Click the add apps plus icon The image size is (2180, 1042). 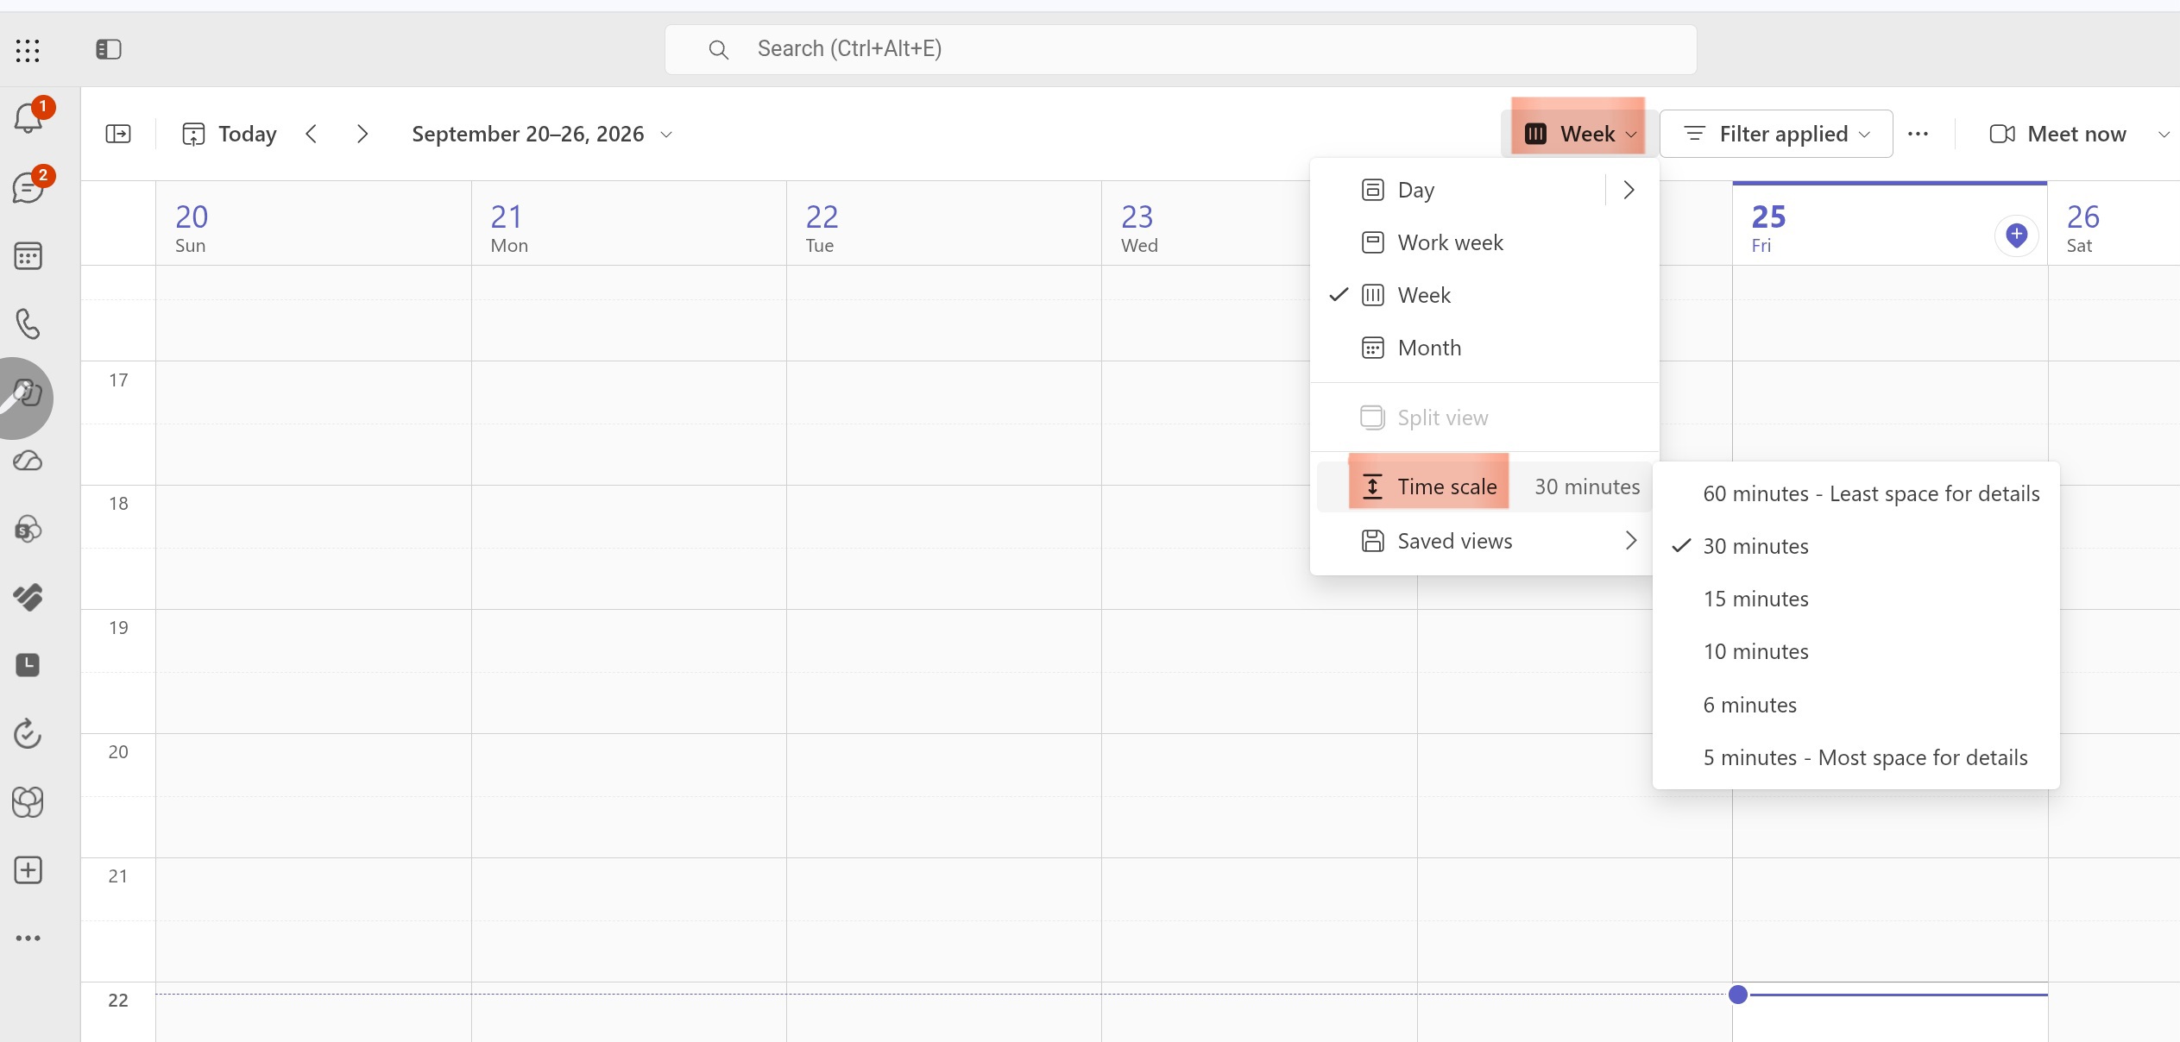(x=28, y=870)
